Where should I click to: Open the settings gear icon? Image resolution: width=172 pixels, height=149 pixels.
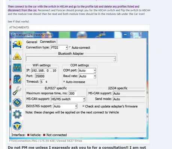point(17,114)
